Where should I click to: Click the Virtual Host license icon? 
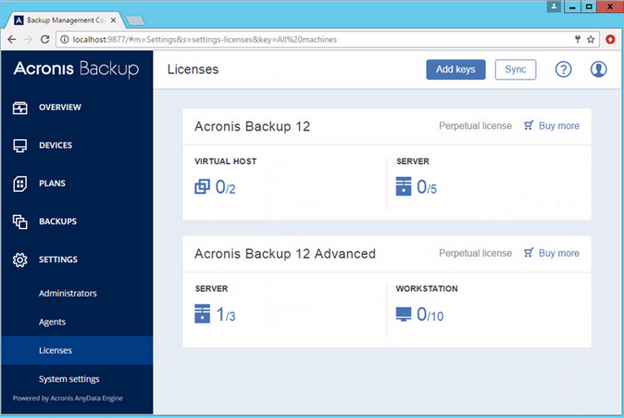202,186
